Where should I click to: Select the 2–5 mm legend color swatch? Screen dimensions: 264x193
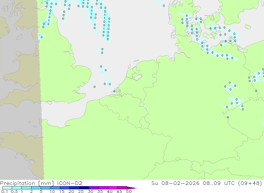[x=36, y=188]
